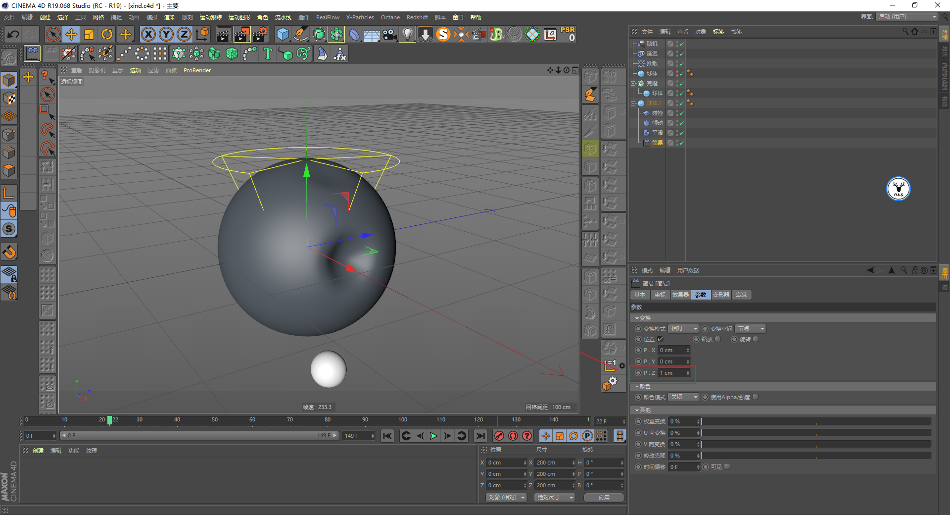Switch to the 衰减 tab
The width and height of the screenshot is (950, 515).
[x=741, y=295]
